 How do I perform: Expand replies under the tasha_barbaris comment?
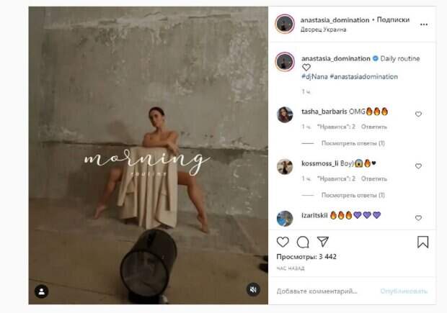tap(353, 143)
